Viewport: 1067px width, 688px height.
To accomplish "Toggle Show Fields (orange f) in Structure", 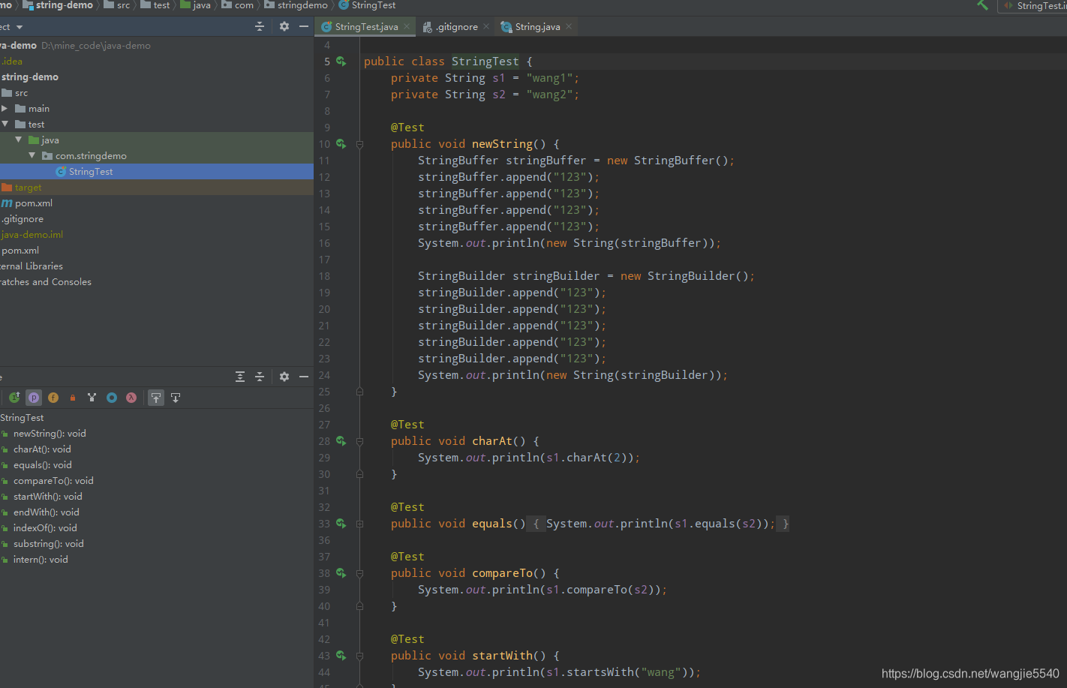I will 53,398.
